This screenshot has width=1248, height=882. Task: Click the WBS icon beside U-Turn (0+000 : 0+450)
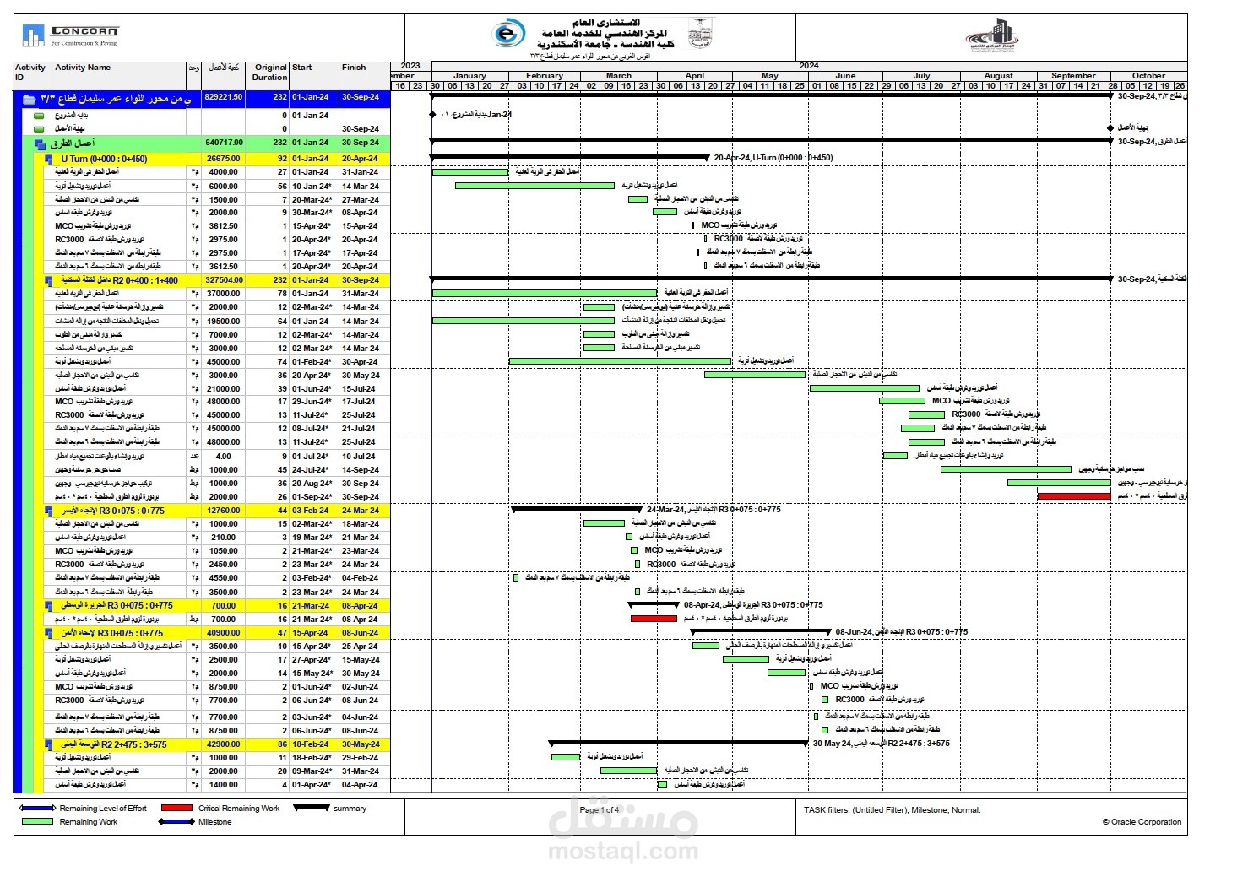coord(49,159)
